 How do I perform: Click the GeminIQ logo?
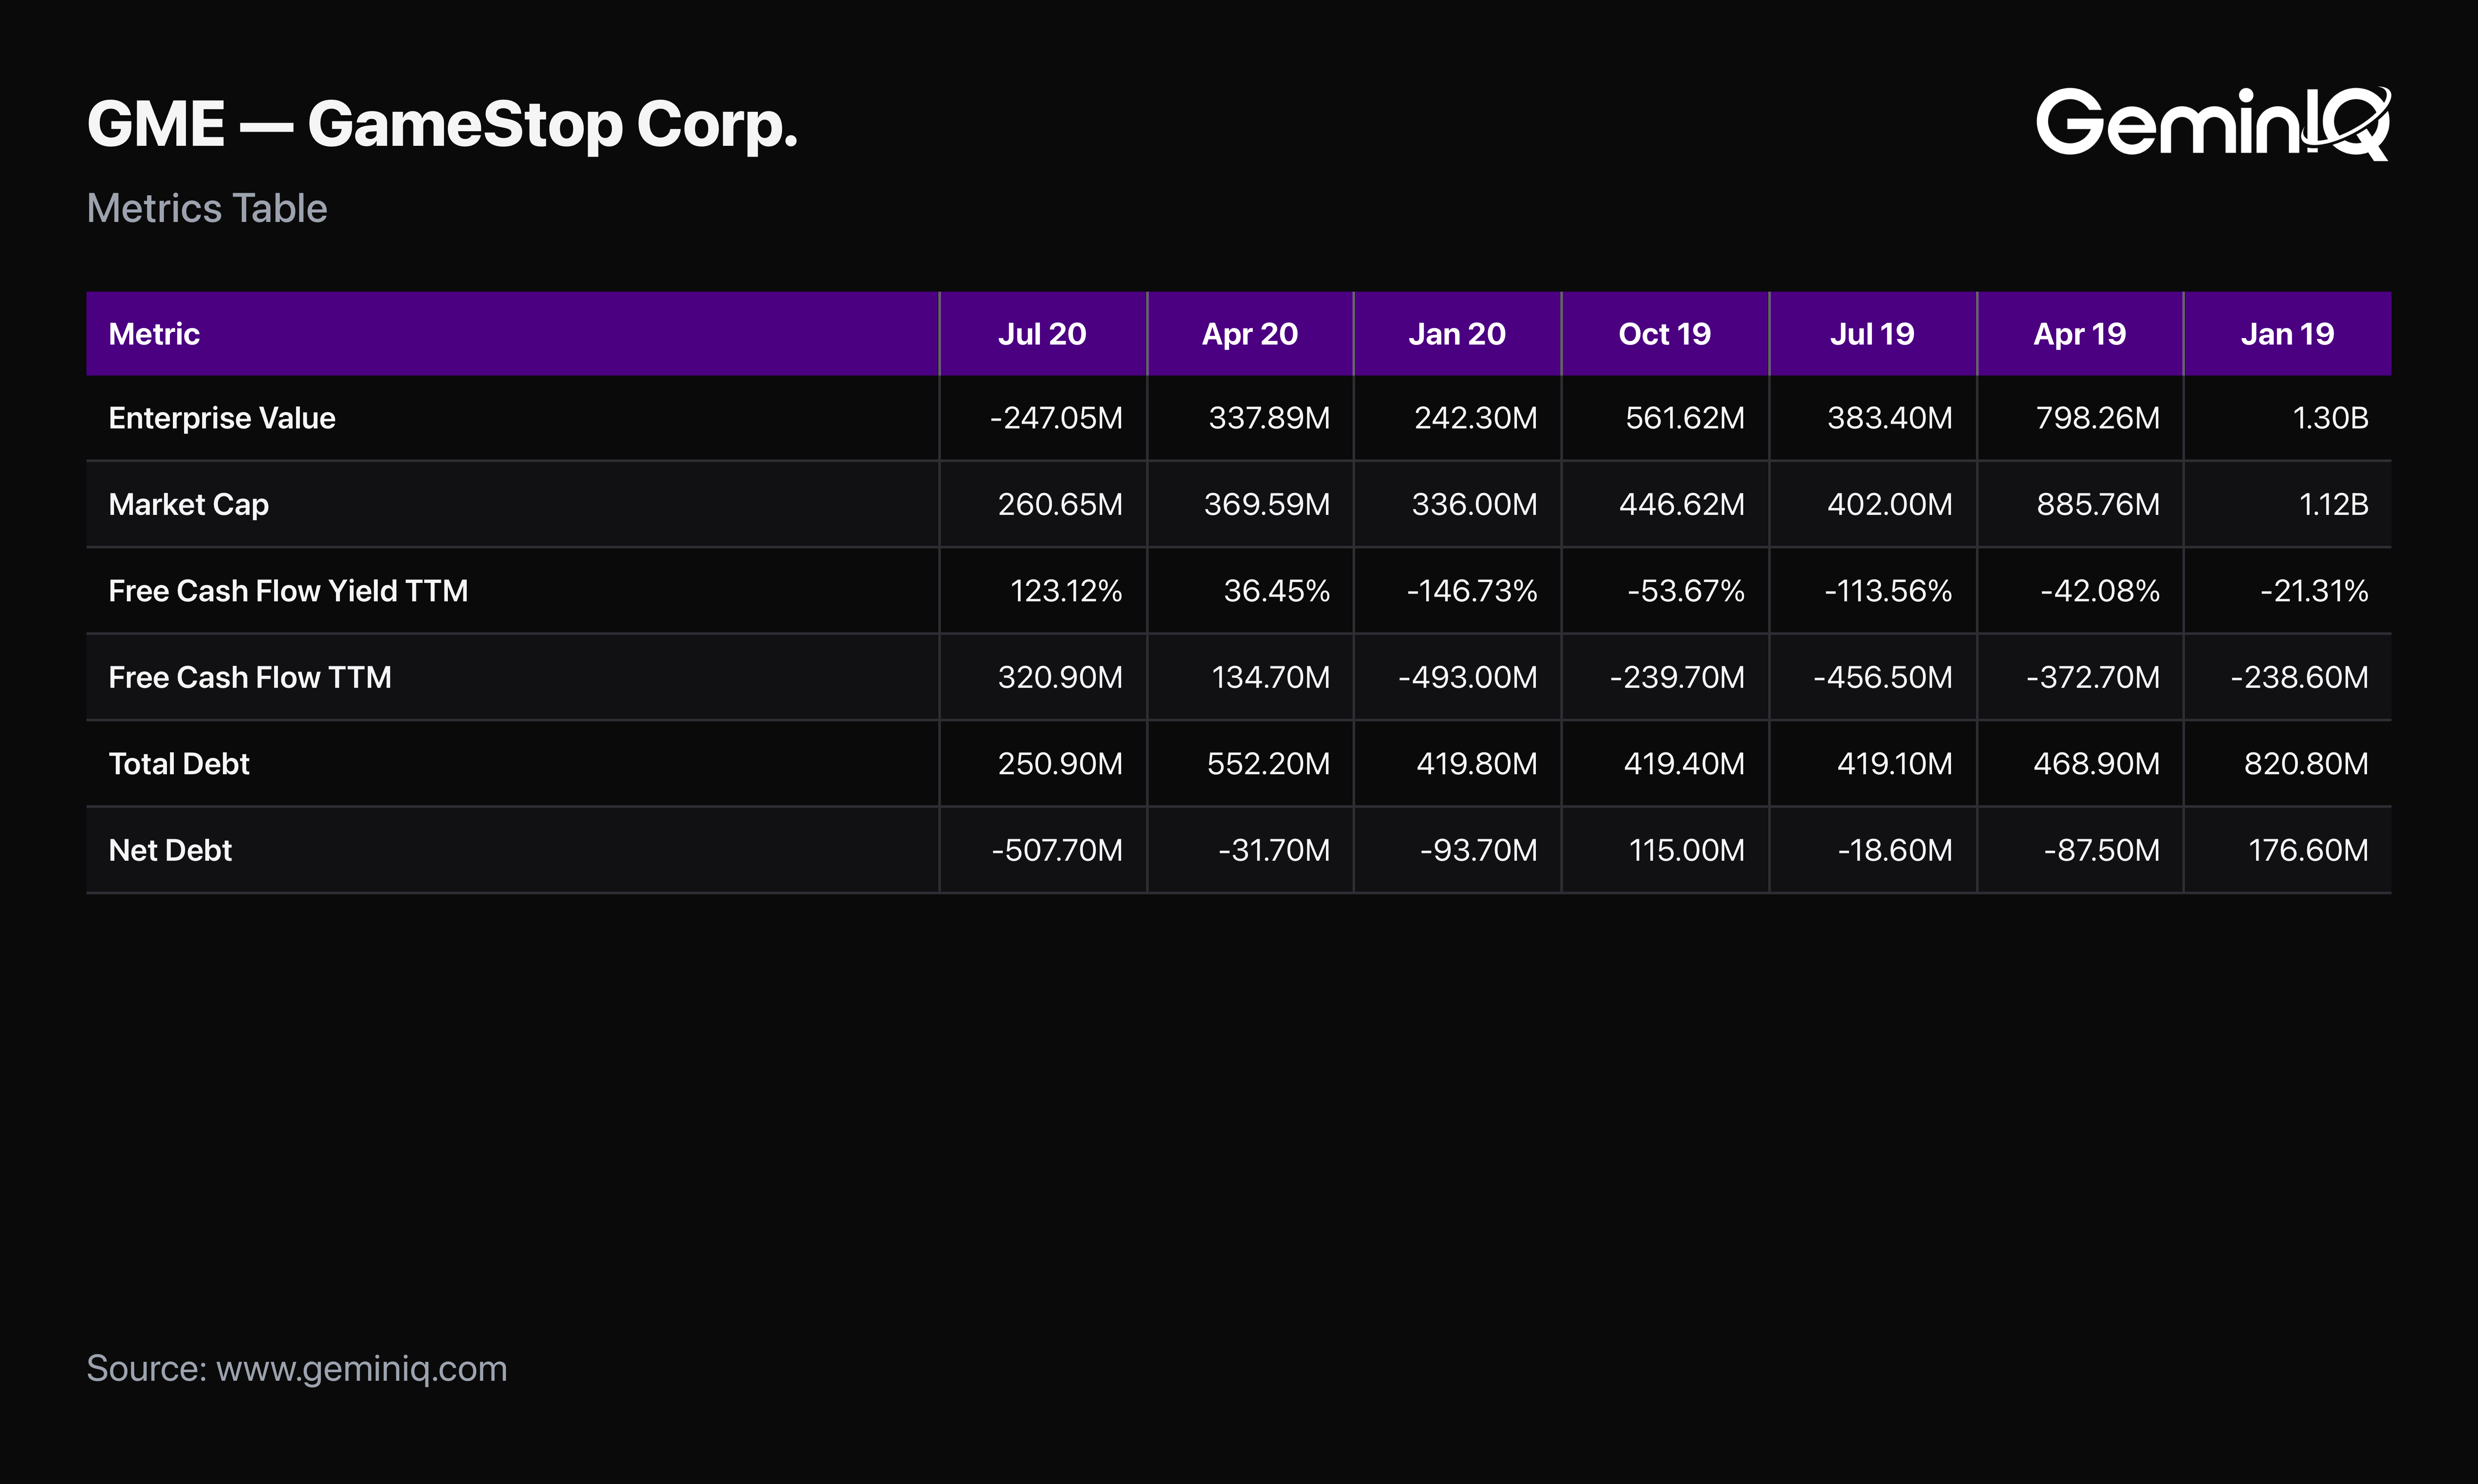(2213, 123)
